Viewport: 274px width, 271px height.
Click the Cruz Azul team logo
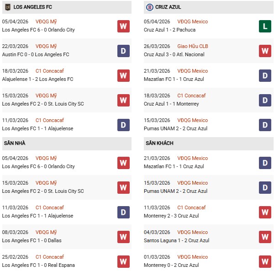click(x=149, y=7)
